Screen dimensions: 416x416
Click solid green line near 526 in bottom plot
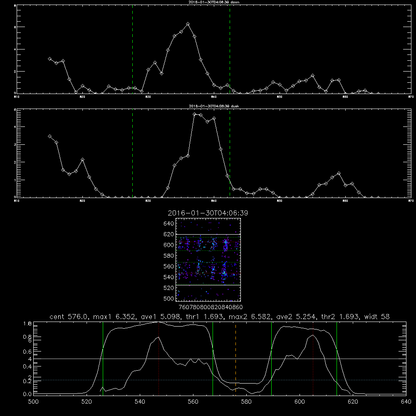pyautogui.click(x=103, y=359)
